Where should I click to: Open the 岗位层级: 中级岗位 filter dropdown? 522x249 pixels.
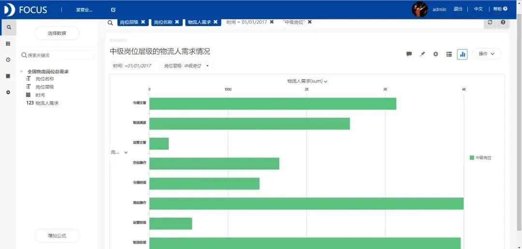point(187,66)
